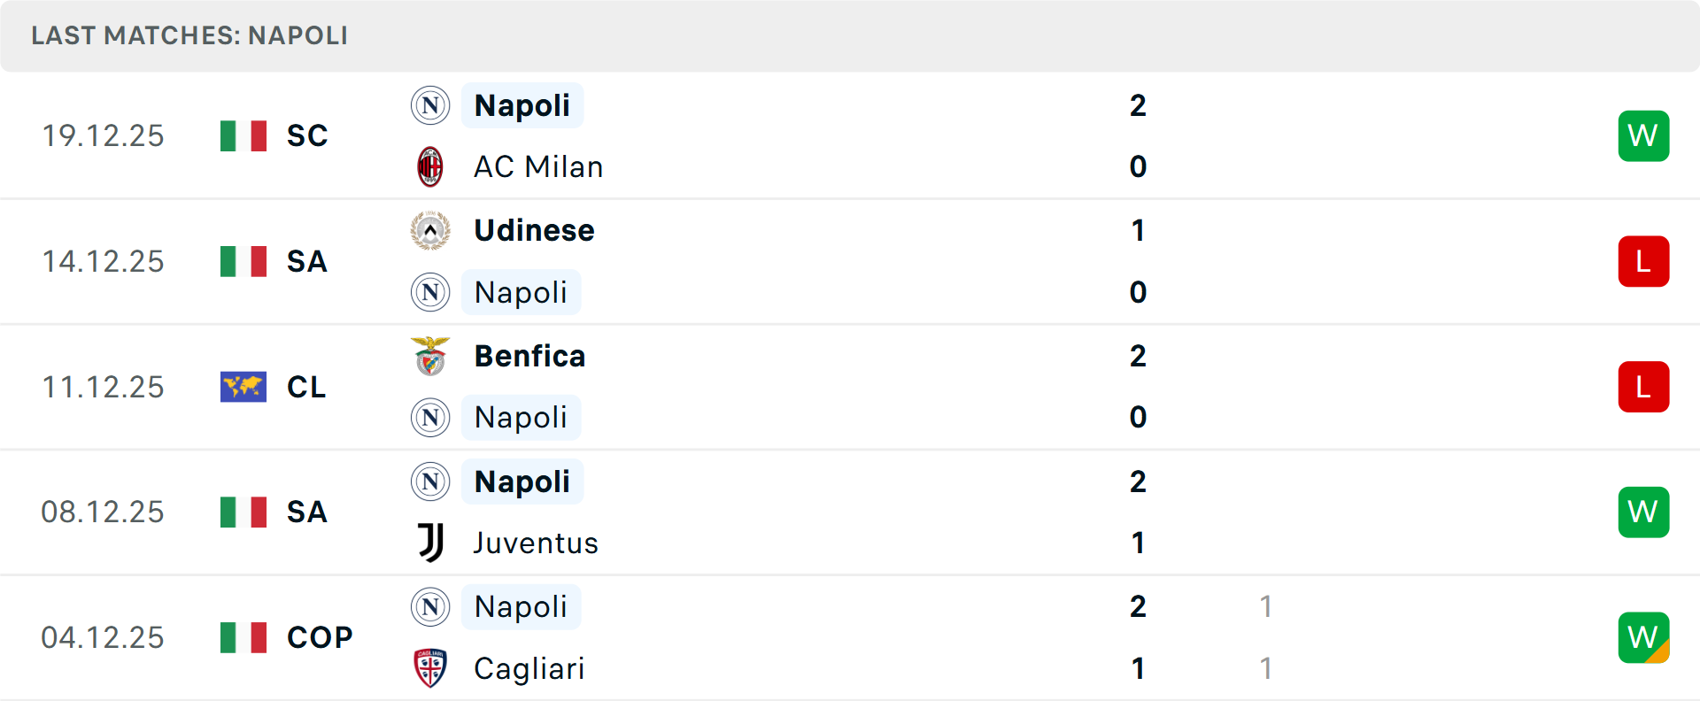Click Napoli crest in AC Milan match
Image resolution: width=1700 pixels, height=701 pixels.
(430, 105)
